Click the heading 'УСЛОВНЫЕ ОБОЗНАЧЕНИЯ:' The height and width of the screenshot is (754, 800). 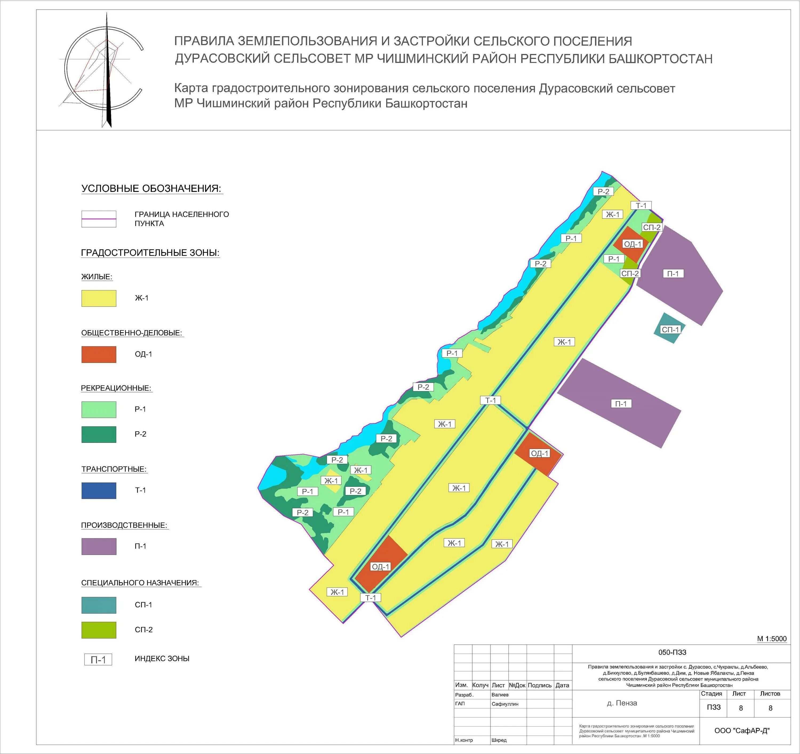pyautogui.click(x=152, y=189)
